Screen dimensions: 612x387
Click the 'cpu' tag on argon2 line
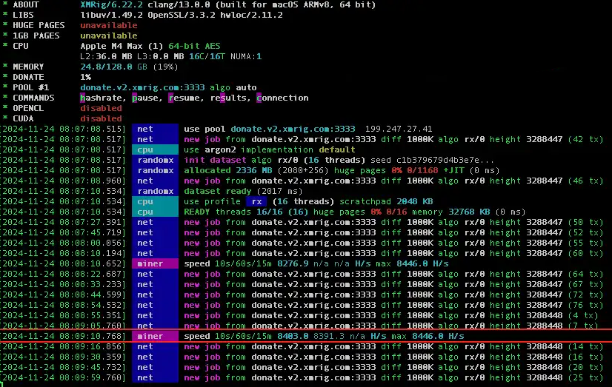pos(155,149)
